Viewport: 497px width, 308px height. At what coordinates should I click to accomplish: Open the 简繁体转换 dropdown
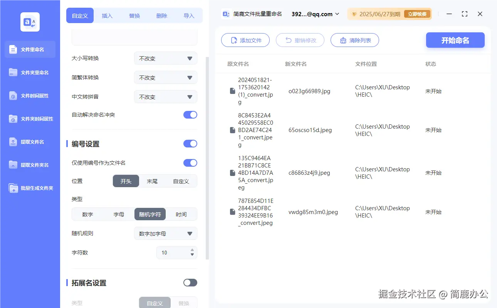point(166,77)
